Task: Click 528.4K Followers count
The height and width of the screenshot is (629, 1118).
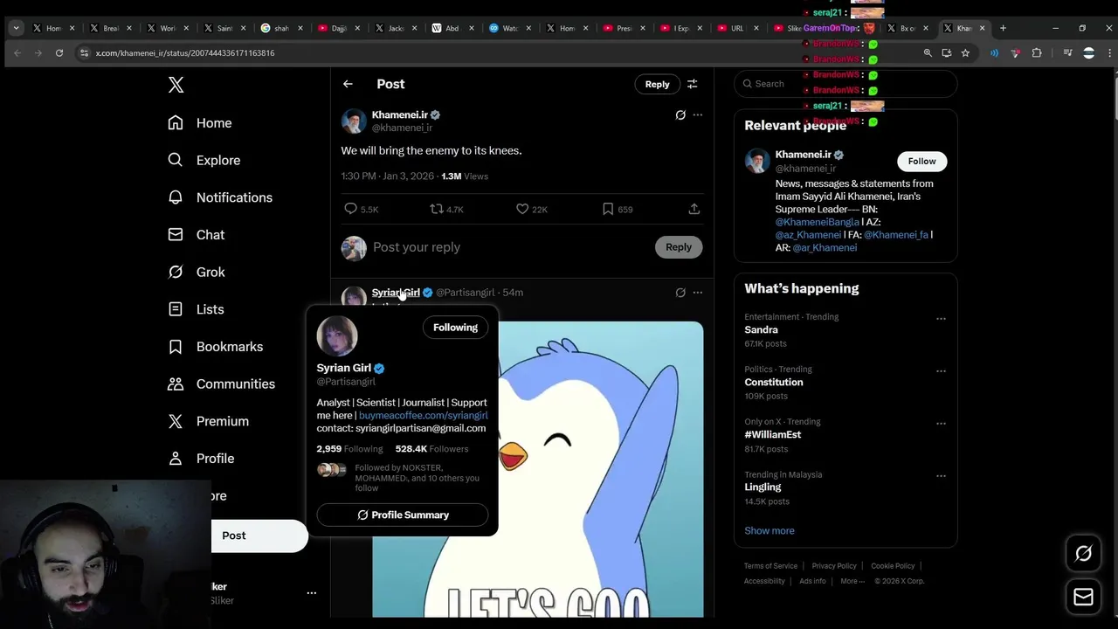Action: tap(431, 449)
